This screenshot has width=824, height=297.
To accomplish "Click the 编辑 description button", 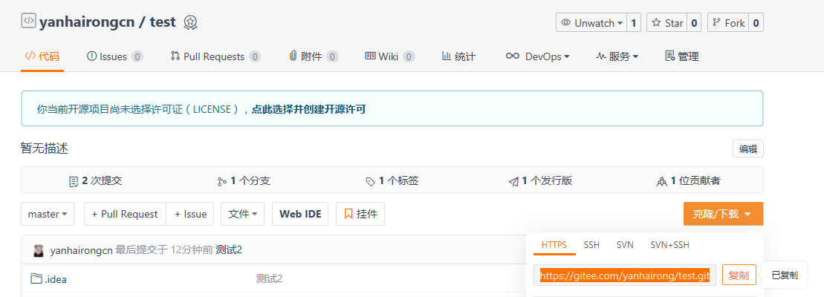I will click(x=747, y=149).
